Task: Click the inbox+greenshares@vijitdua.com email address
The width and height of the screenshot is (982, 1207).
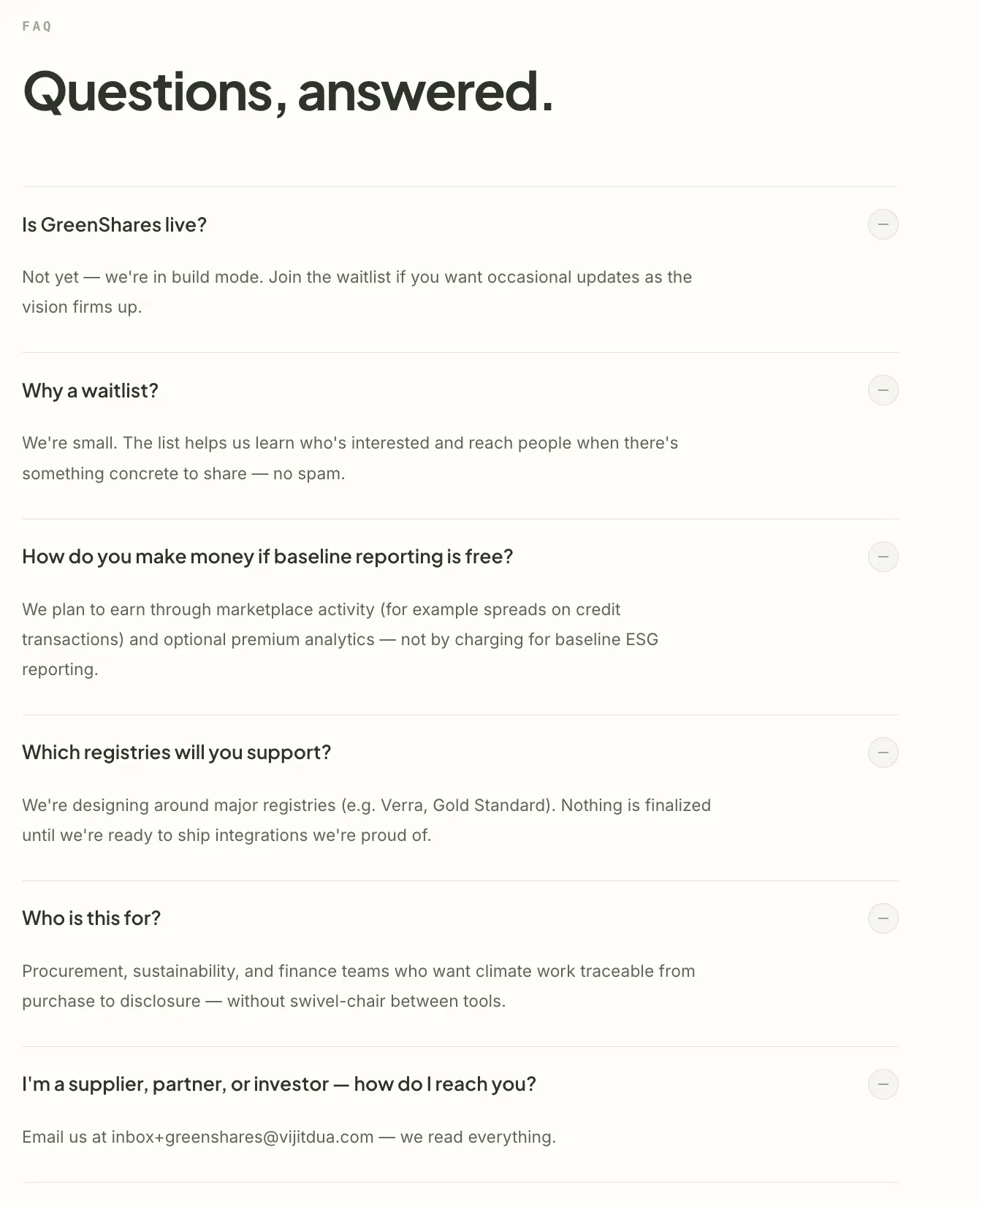Action: coord(242,1138)
